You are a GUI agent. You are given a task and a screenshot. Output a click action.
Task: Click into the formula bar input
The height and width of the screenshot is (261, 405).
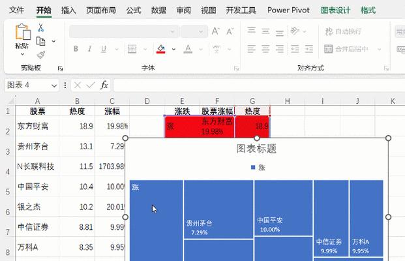pyautogui.click(x=259, y=85)
